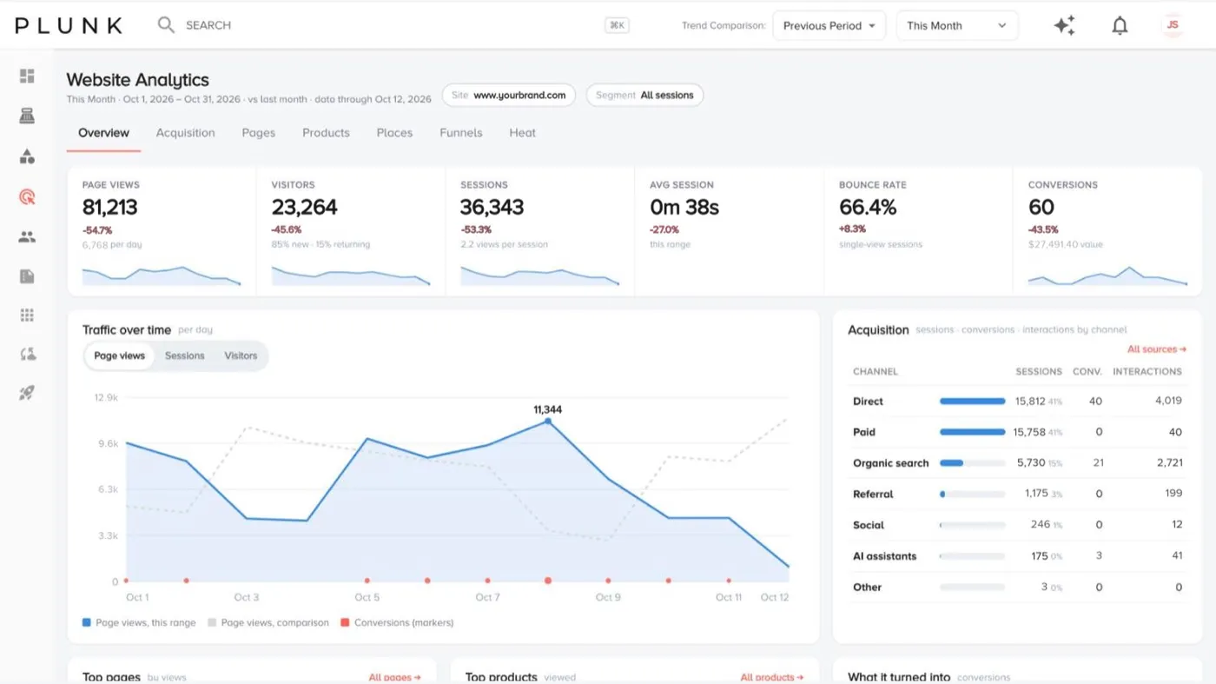This screenshot has height=684, width=1216.
Task: Open the JS user avatar menu
Action: (1173, 25)
